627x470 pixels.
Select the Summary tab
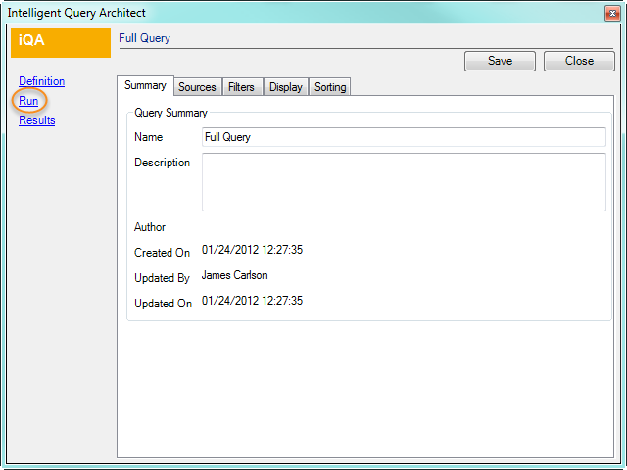[145, 86]
